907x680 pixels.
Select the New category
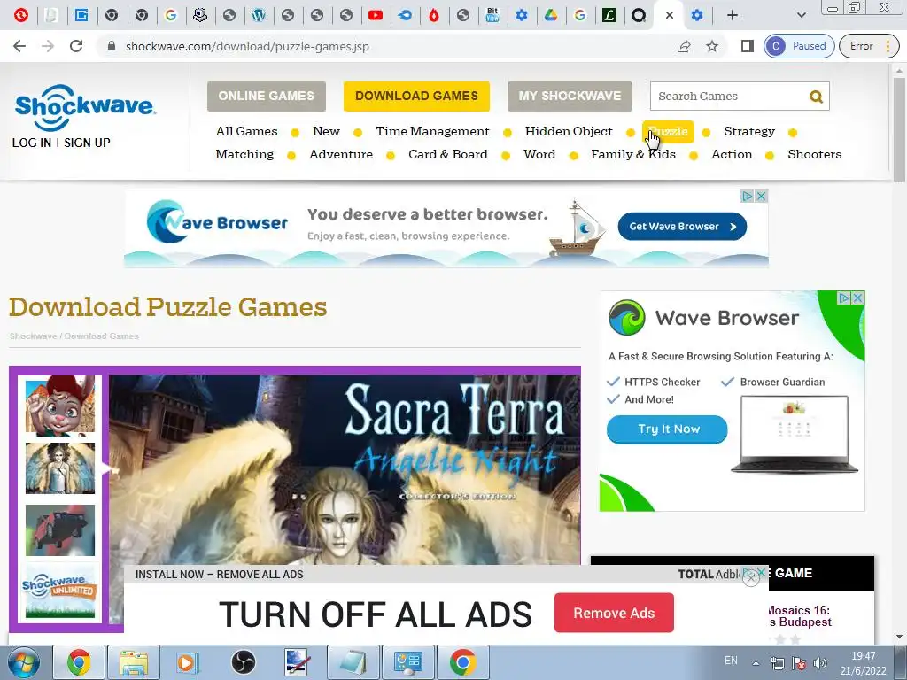pyautogui.click(x=326, y=131)
